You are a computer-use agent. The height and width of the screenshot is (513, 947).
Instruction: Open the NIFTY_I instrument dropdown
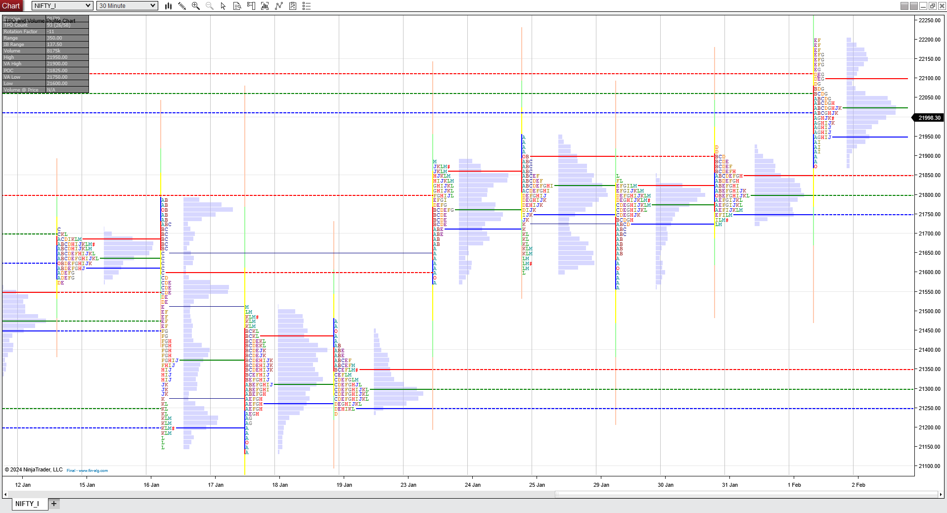tap(61, 5)
